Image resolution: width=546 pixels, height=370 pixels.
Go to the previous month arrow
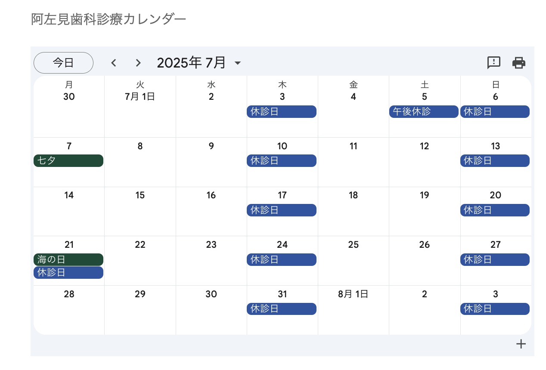point(114,63)
